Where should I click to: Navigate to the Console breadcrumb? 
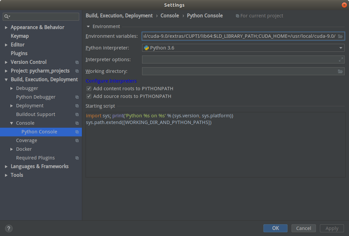[x=170, y=15]
